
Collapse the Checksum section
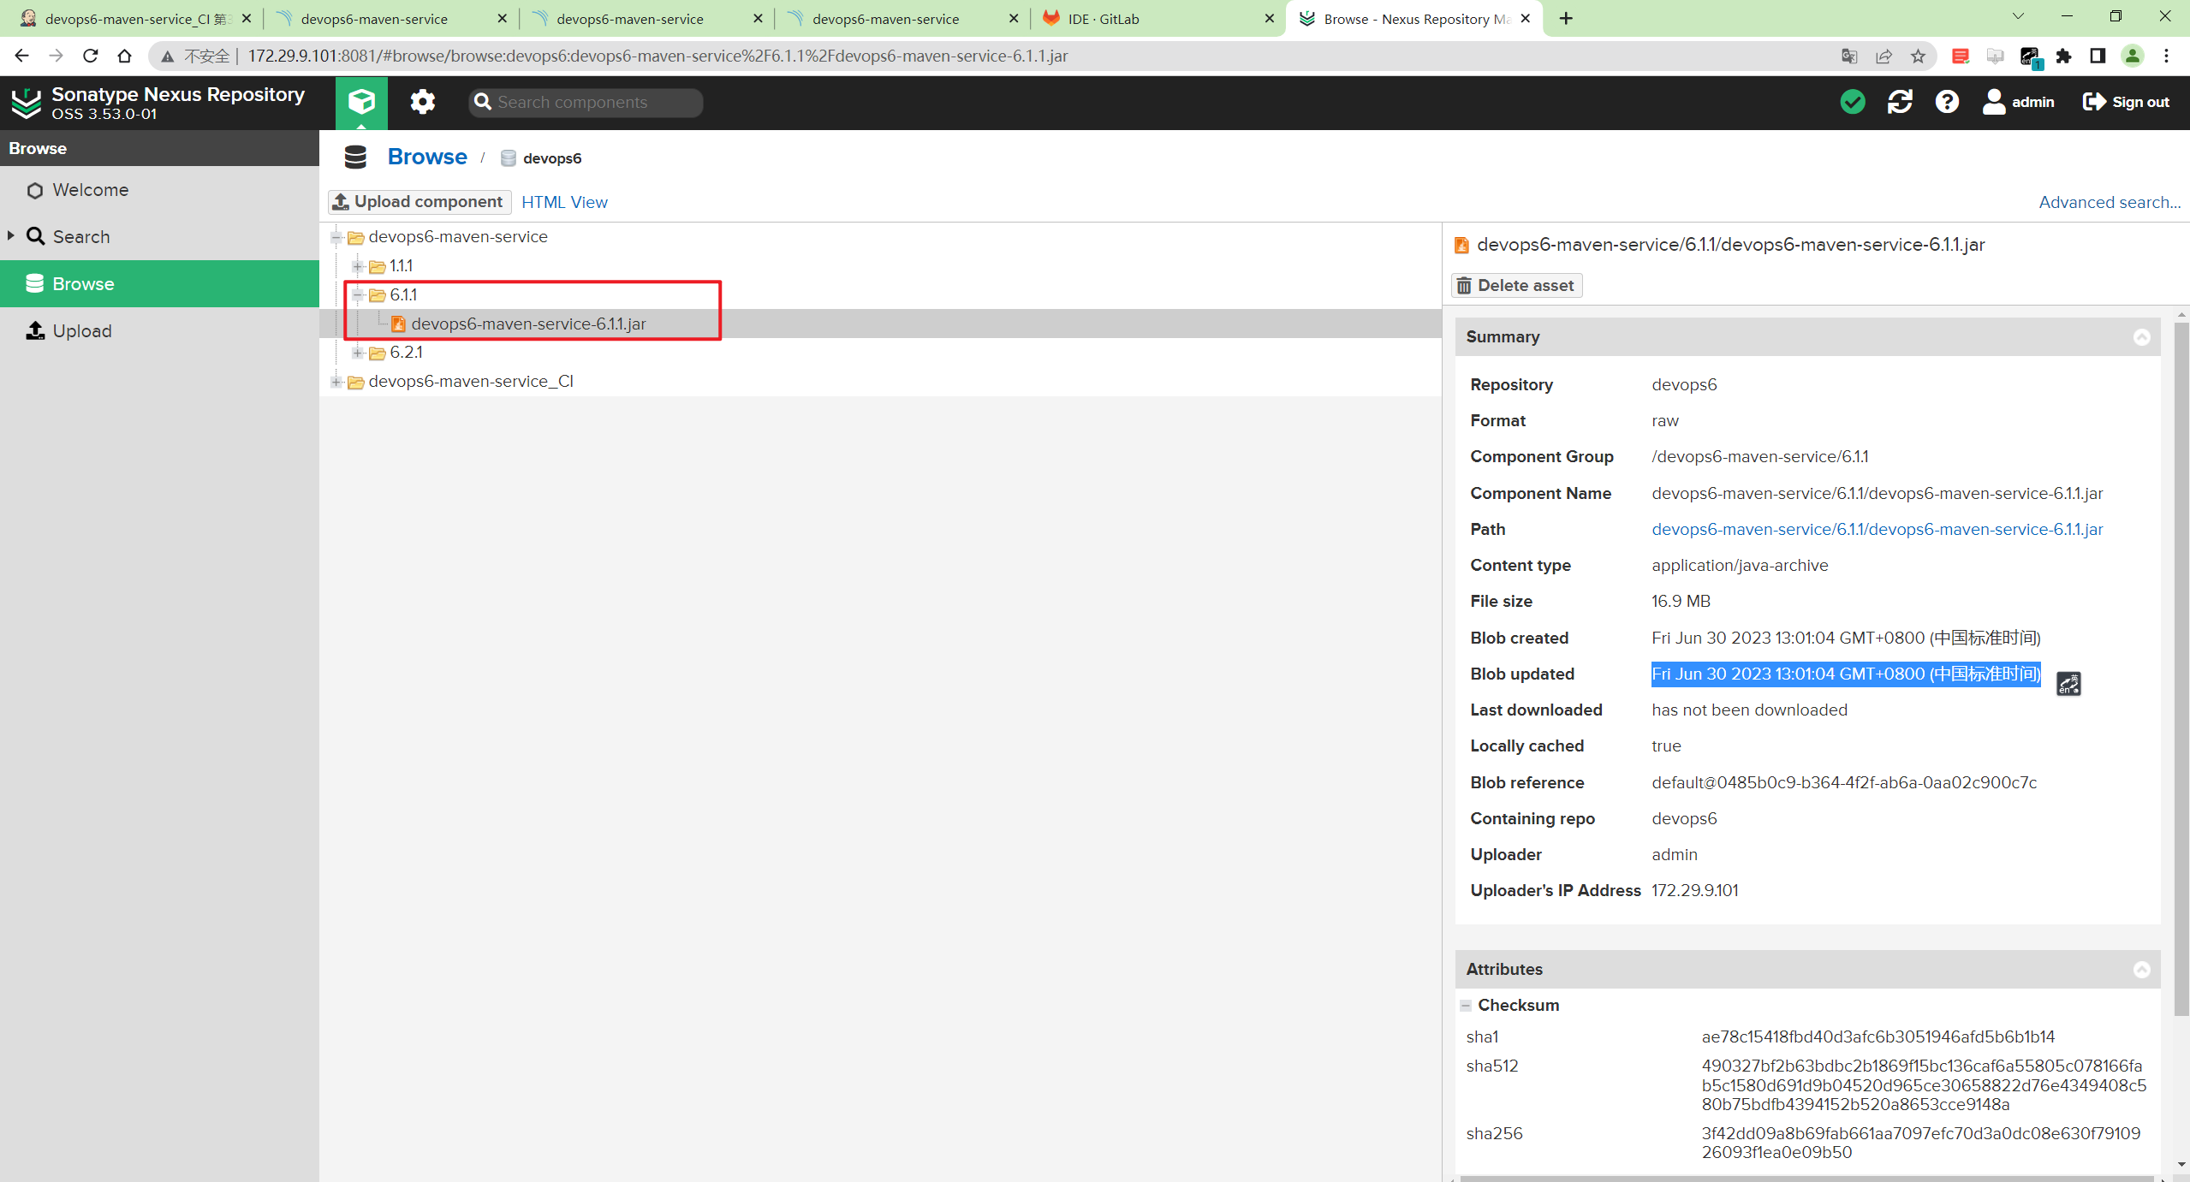[x=1466, y=1006]
